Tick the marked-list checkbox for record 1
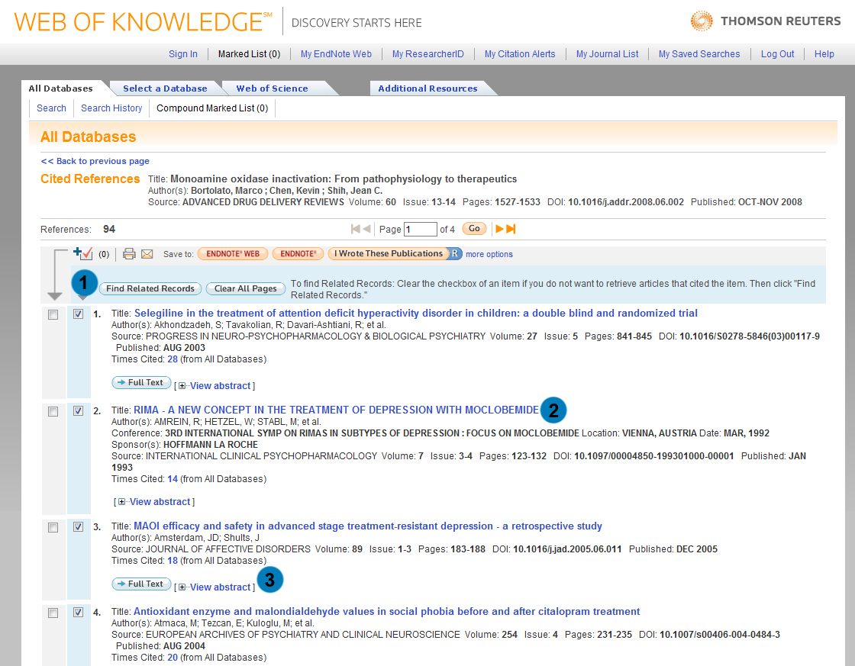855x666 pixels. pyautogui.click(x=53, y=314)
